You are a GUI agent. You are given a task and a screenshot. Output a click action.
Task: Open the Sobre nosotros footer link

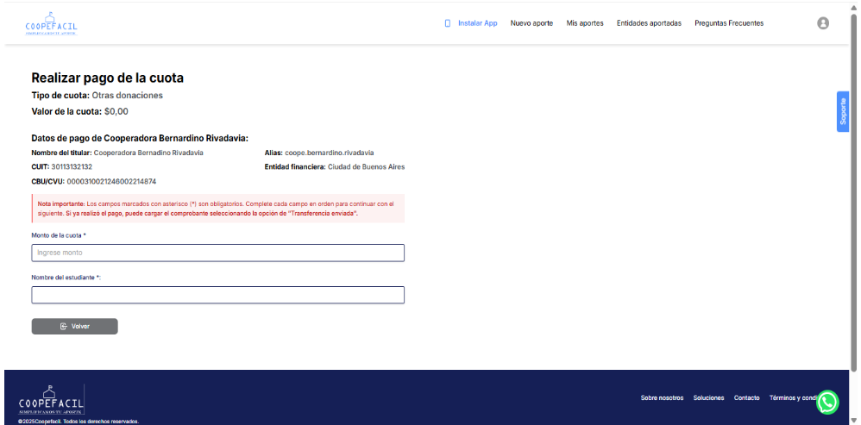[x=662, y=397]
